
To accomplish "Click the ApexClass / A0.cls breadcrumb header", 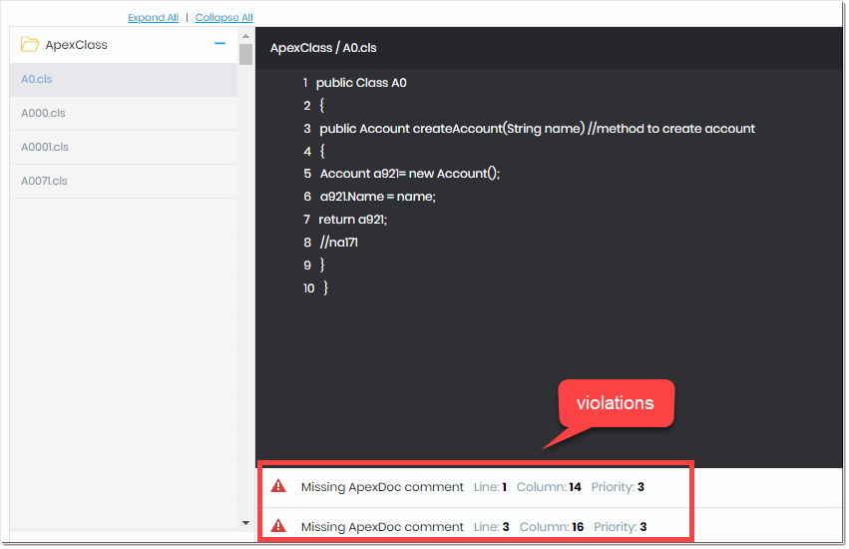I will (323, 48).
